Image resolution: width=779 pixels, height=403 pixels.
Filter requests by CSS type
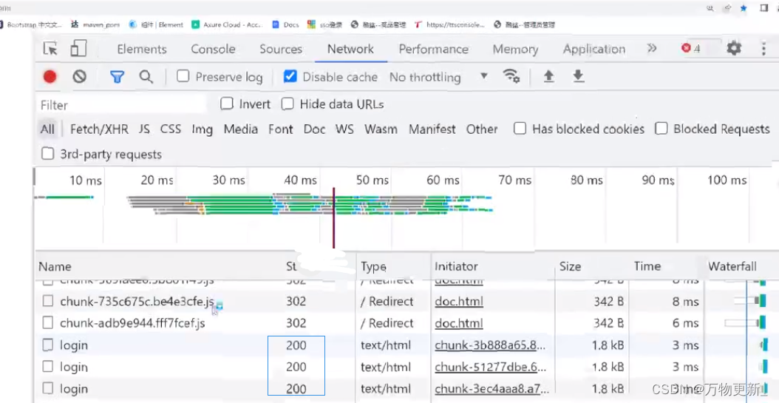[x=171, y=129]
